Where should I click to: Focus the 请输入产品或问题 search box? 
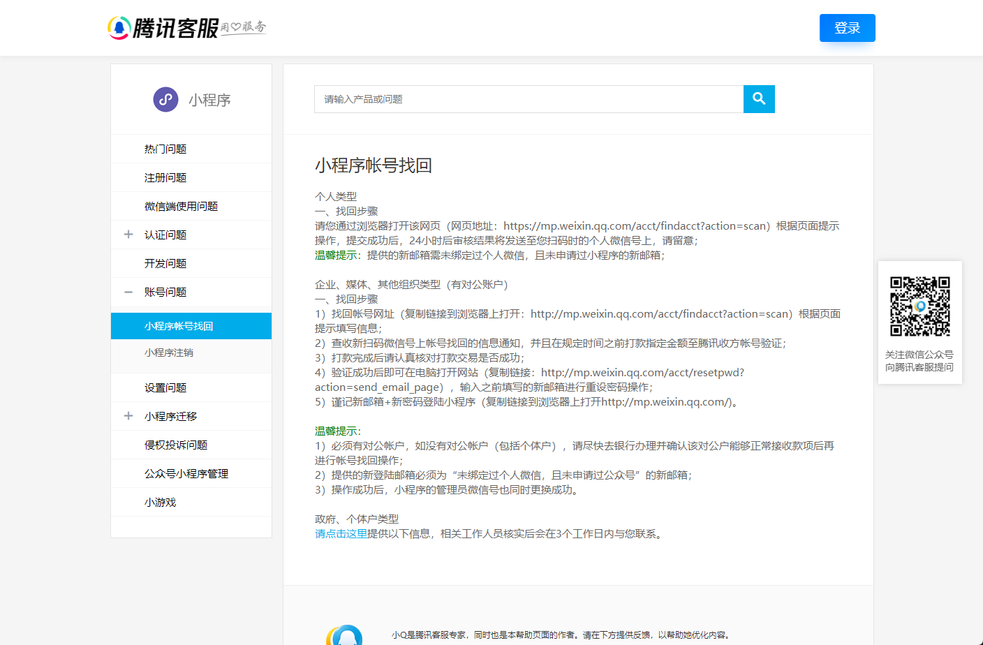529,99
